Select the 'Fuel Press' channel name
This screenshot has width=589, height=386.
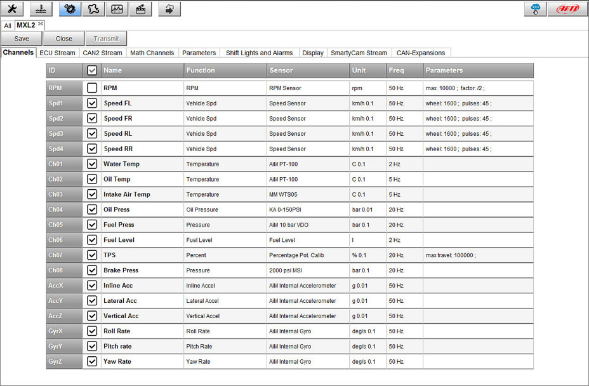(x=119, y=225)
